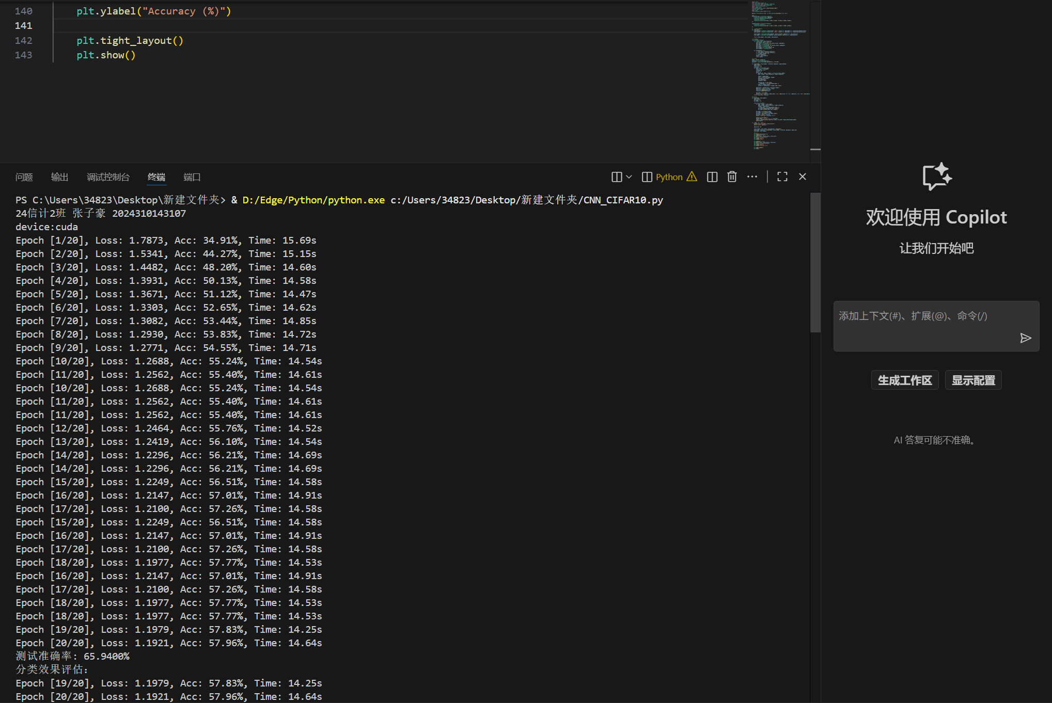The width and height of the screenshot is (1052, 703).
Task: Close the bottom terminal panel
Action: (803, 177)
